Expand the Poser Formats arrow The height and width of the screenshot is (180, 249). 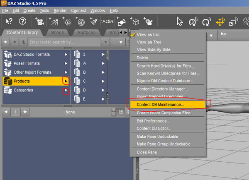pos(66,63)
